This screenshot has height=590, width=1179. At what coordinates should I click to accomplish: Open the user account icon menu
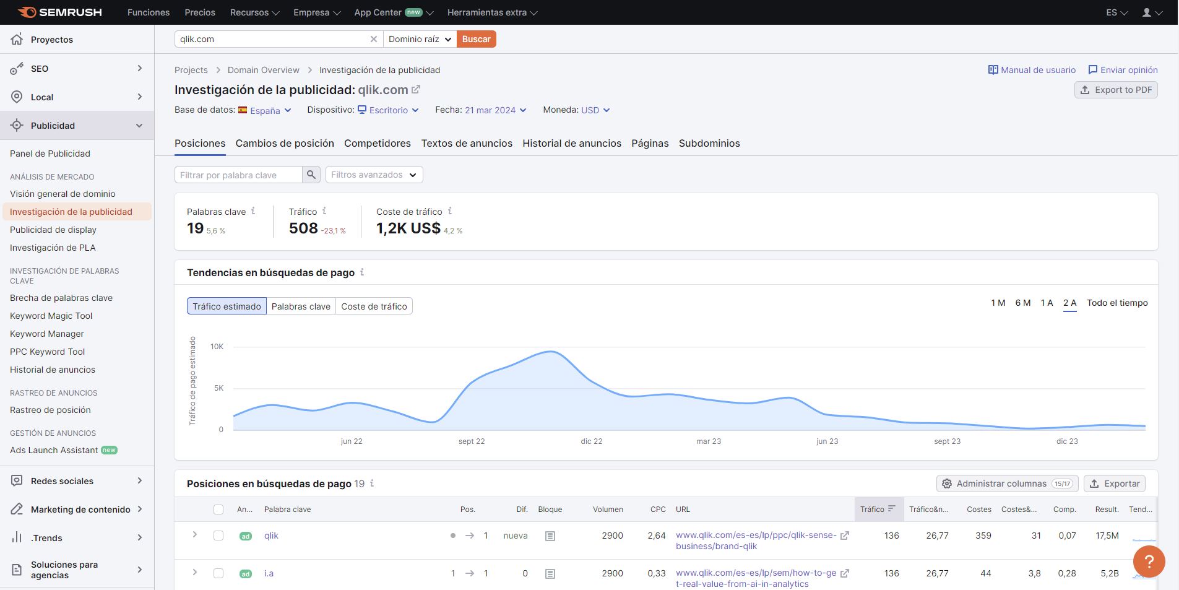pyautogui.click(x=1152, y=12)
